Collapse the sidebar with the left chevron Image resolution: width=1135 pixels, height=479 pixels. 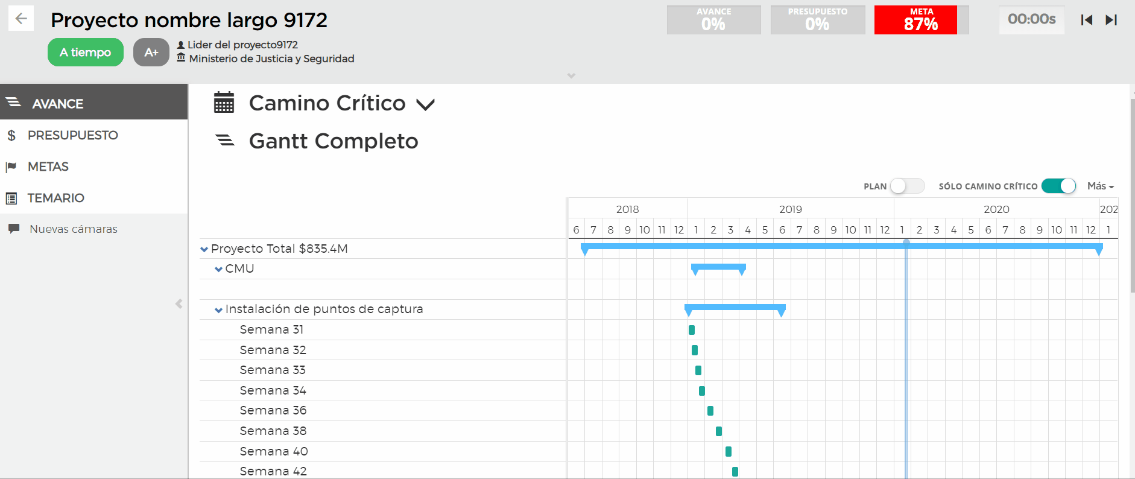179,303
